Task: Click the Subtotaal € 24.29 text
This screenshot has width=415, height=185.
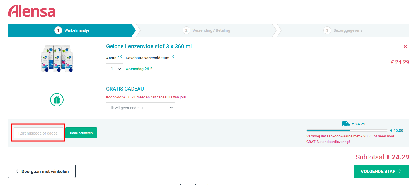Action: click(382, 157)
